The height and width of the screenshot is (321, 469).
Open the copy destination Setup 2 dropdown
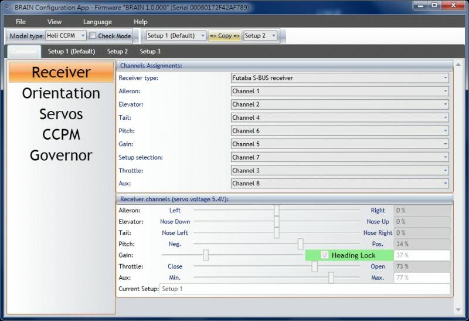261,36
